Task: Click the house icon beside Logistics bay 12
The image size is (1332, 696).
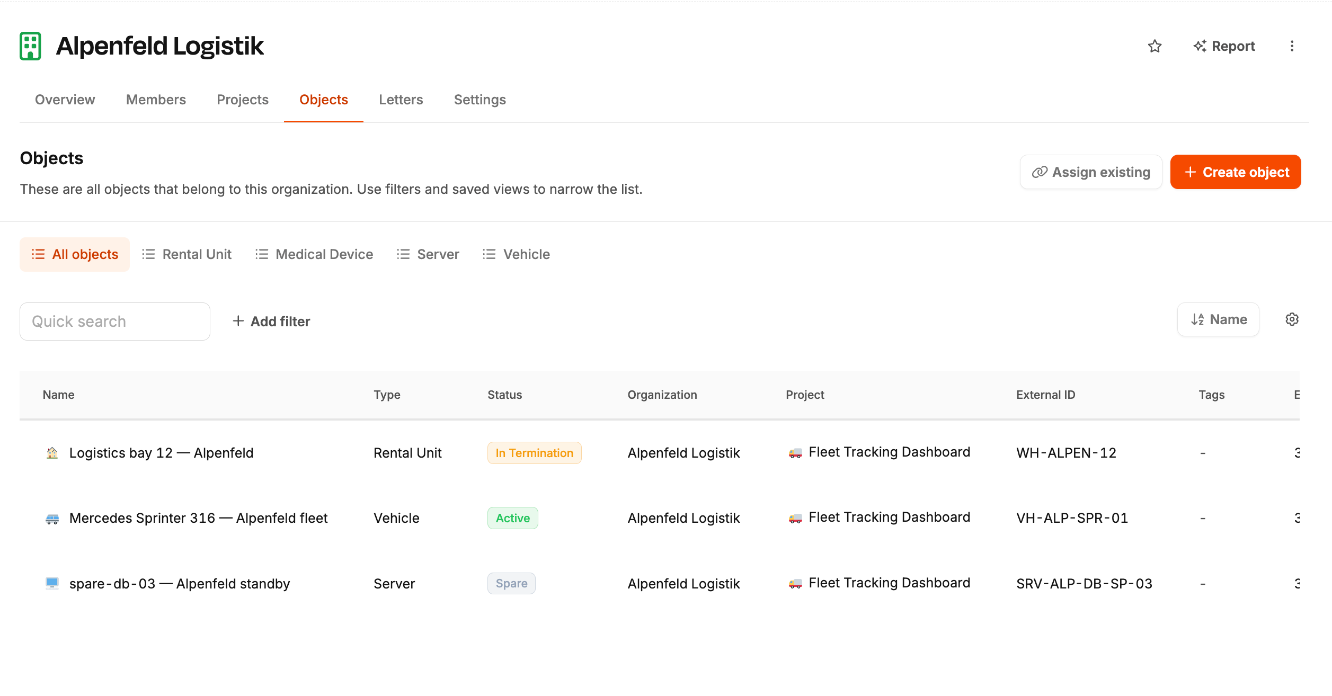Action: tap(52, 453)
